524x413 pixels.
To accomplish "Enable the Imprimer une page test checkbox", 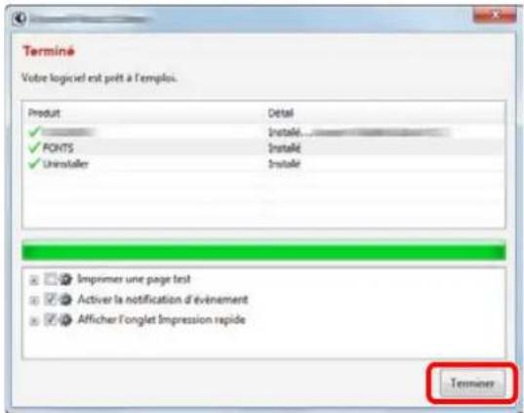I will click(51, 279).
